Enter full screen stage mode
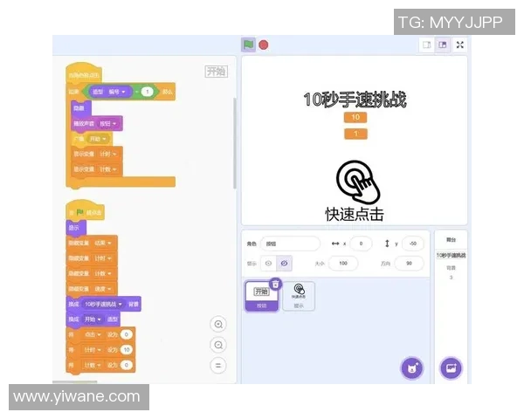 point(460,45)
